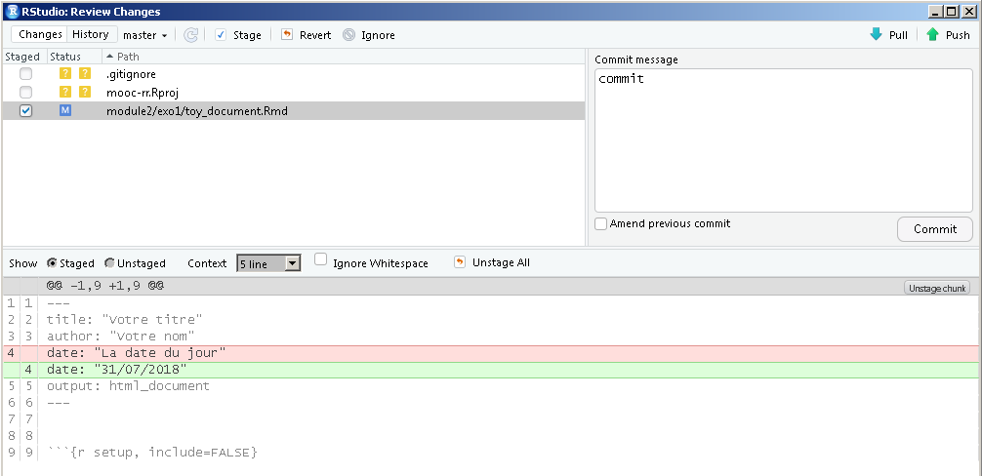Push commits using the Push arrow
The height and width of the screenshot is (476, 982).
coord(933,35)
